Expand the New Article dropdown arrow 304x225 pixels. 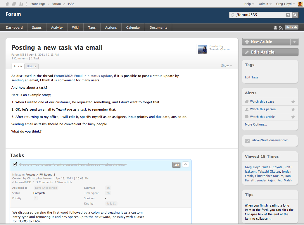294,42
